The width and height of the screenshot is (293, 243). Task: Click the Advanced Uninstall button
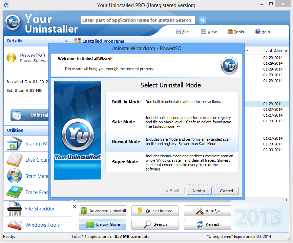(x=103, y=211)
